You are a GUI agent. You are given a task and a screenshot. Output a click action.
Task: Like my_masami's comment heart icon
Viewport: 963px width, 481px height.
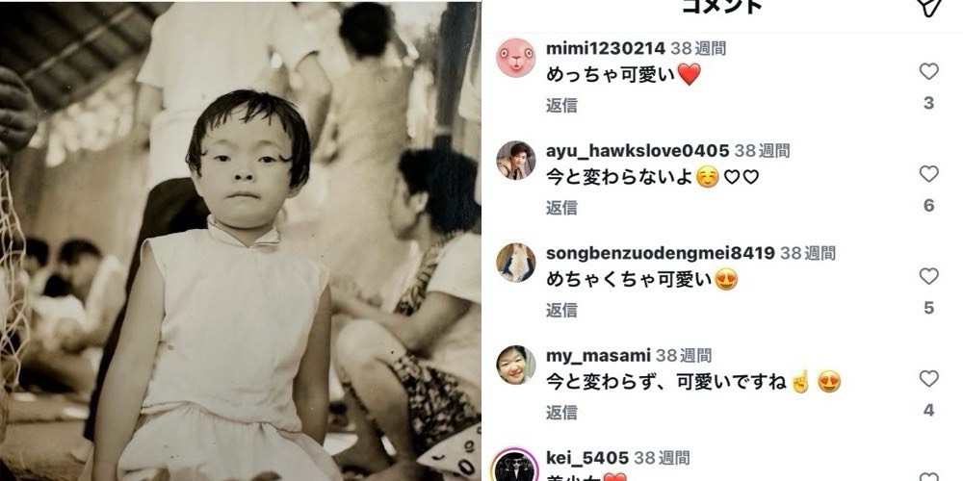(x=928, y=379)
